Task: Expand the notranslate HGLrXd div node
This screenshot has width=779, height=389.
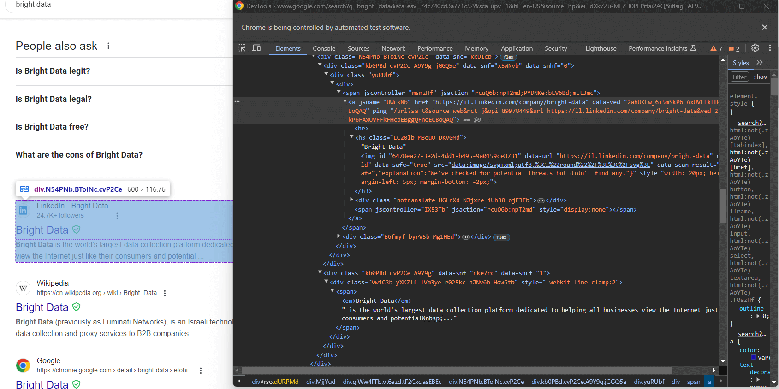Action: [351, 200]
